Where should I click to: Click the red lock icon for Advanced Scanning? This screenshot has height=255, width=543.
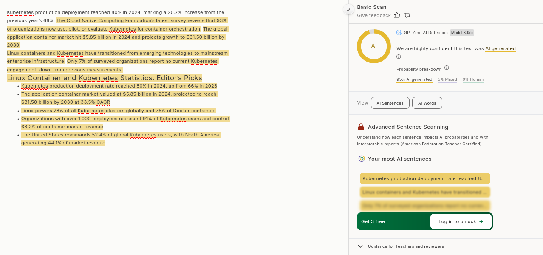(x=361, y=127)
